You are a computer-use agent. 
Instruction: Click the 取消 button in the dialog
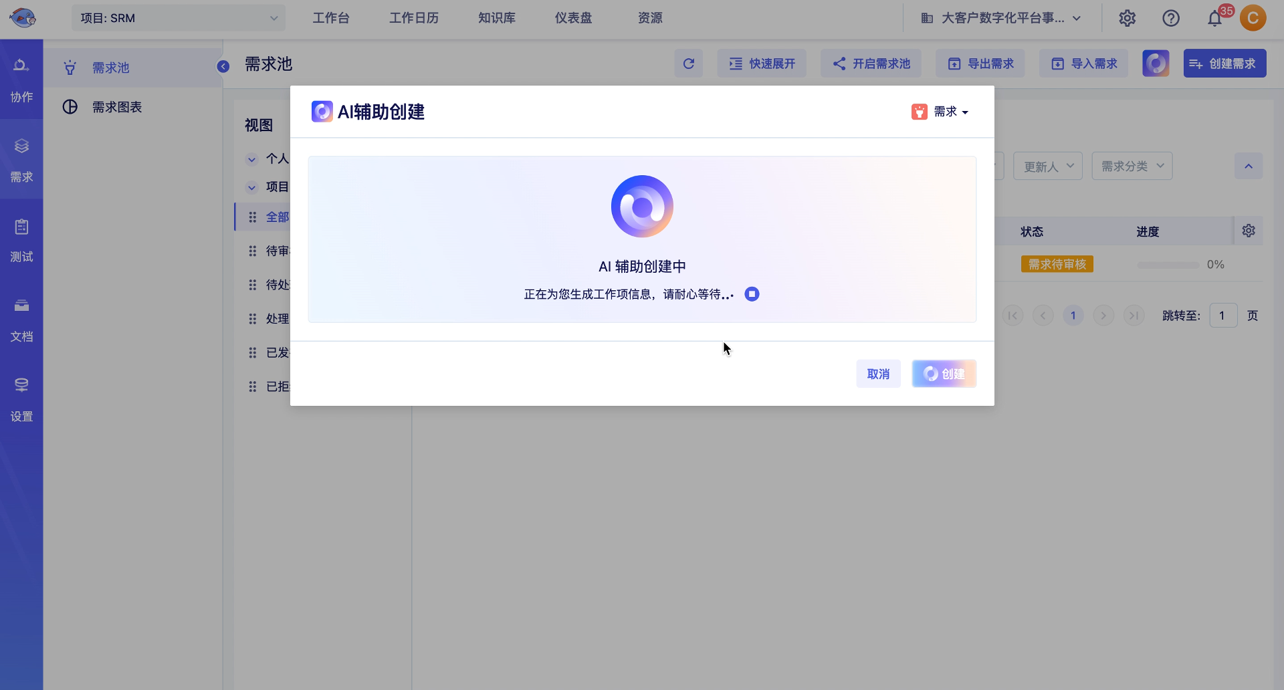(x=878, y=374)
